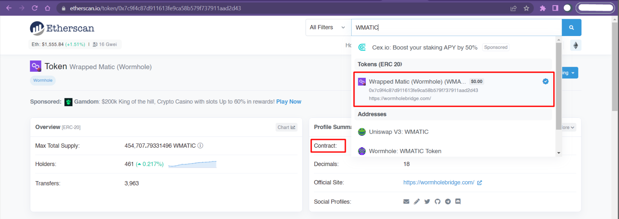Select Wrapped Matic (Wormhole) token suggestion

[454, 89]
